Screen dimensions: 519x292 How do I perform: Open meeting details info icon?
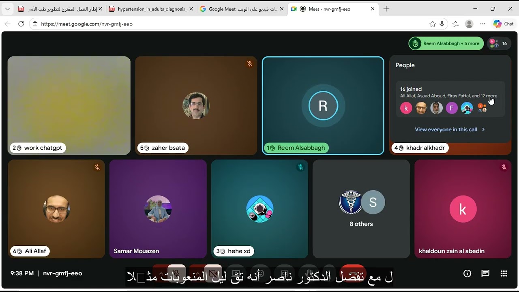tap(467, 273)
